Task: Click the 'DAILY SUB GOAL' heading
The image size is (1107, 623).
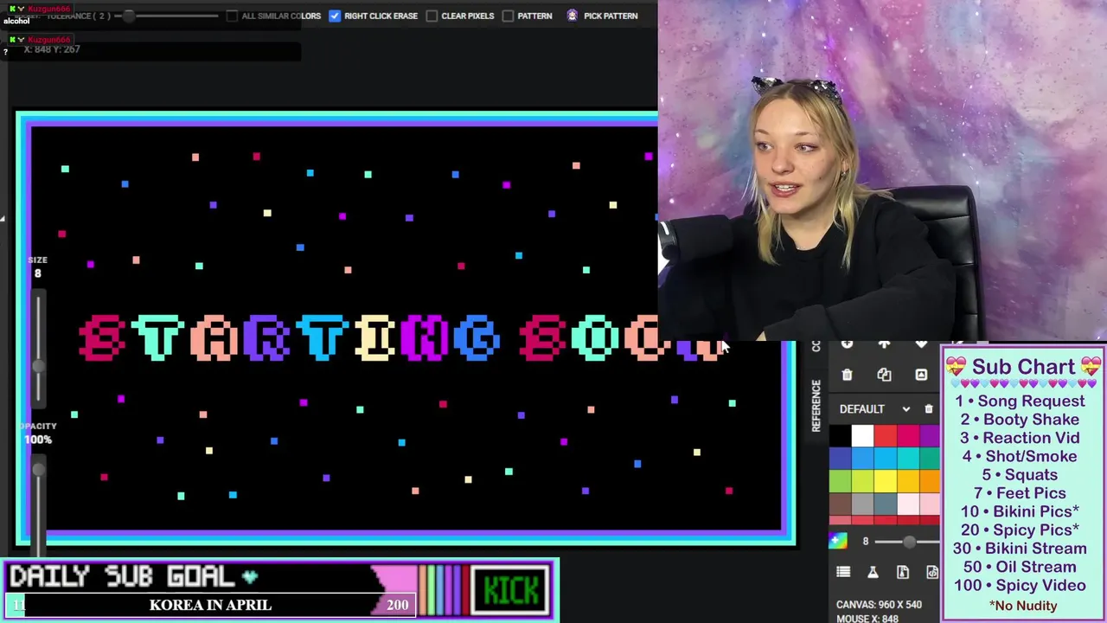Action: point(122,576)
